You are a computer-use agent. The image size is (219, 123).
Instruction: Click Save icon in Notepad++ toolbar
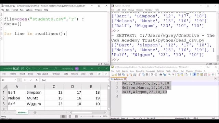[119, 74]
